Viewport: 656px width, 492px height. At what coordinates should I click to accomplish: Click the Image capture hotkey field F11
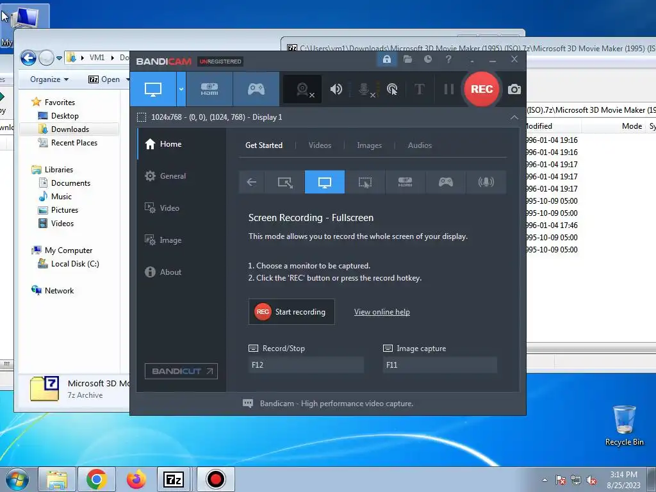pos(439,365)
